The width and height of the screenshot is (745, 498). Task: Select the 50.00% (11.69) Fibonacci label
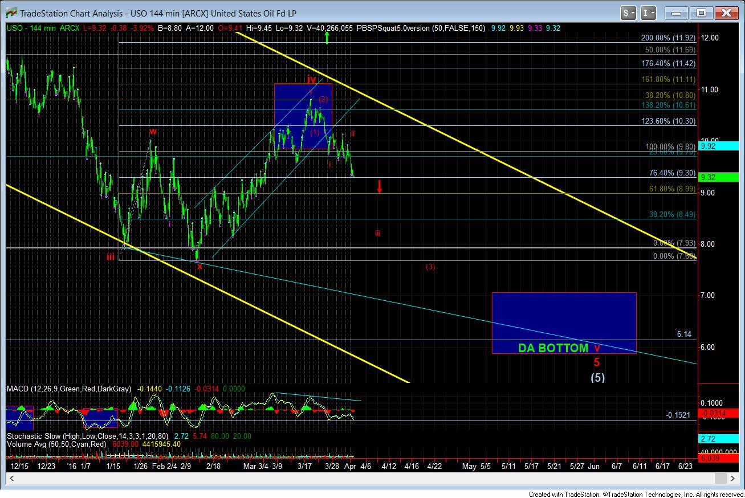click(x=670, y=50)
